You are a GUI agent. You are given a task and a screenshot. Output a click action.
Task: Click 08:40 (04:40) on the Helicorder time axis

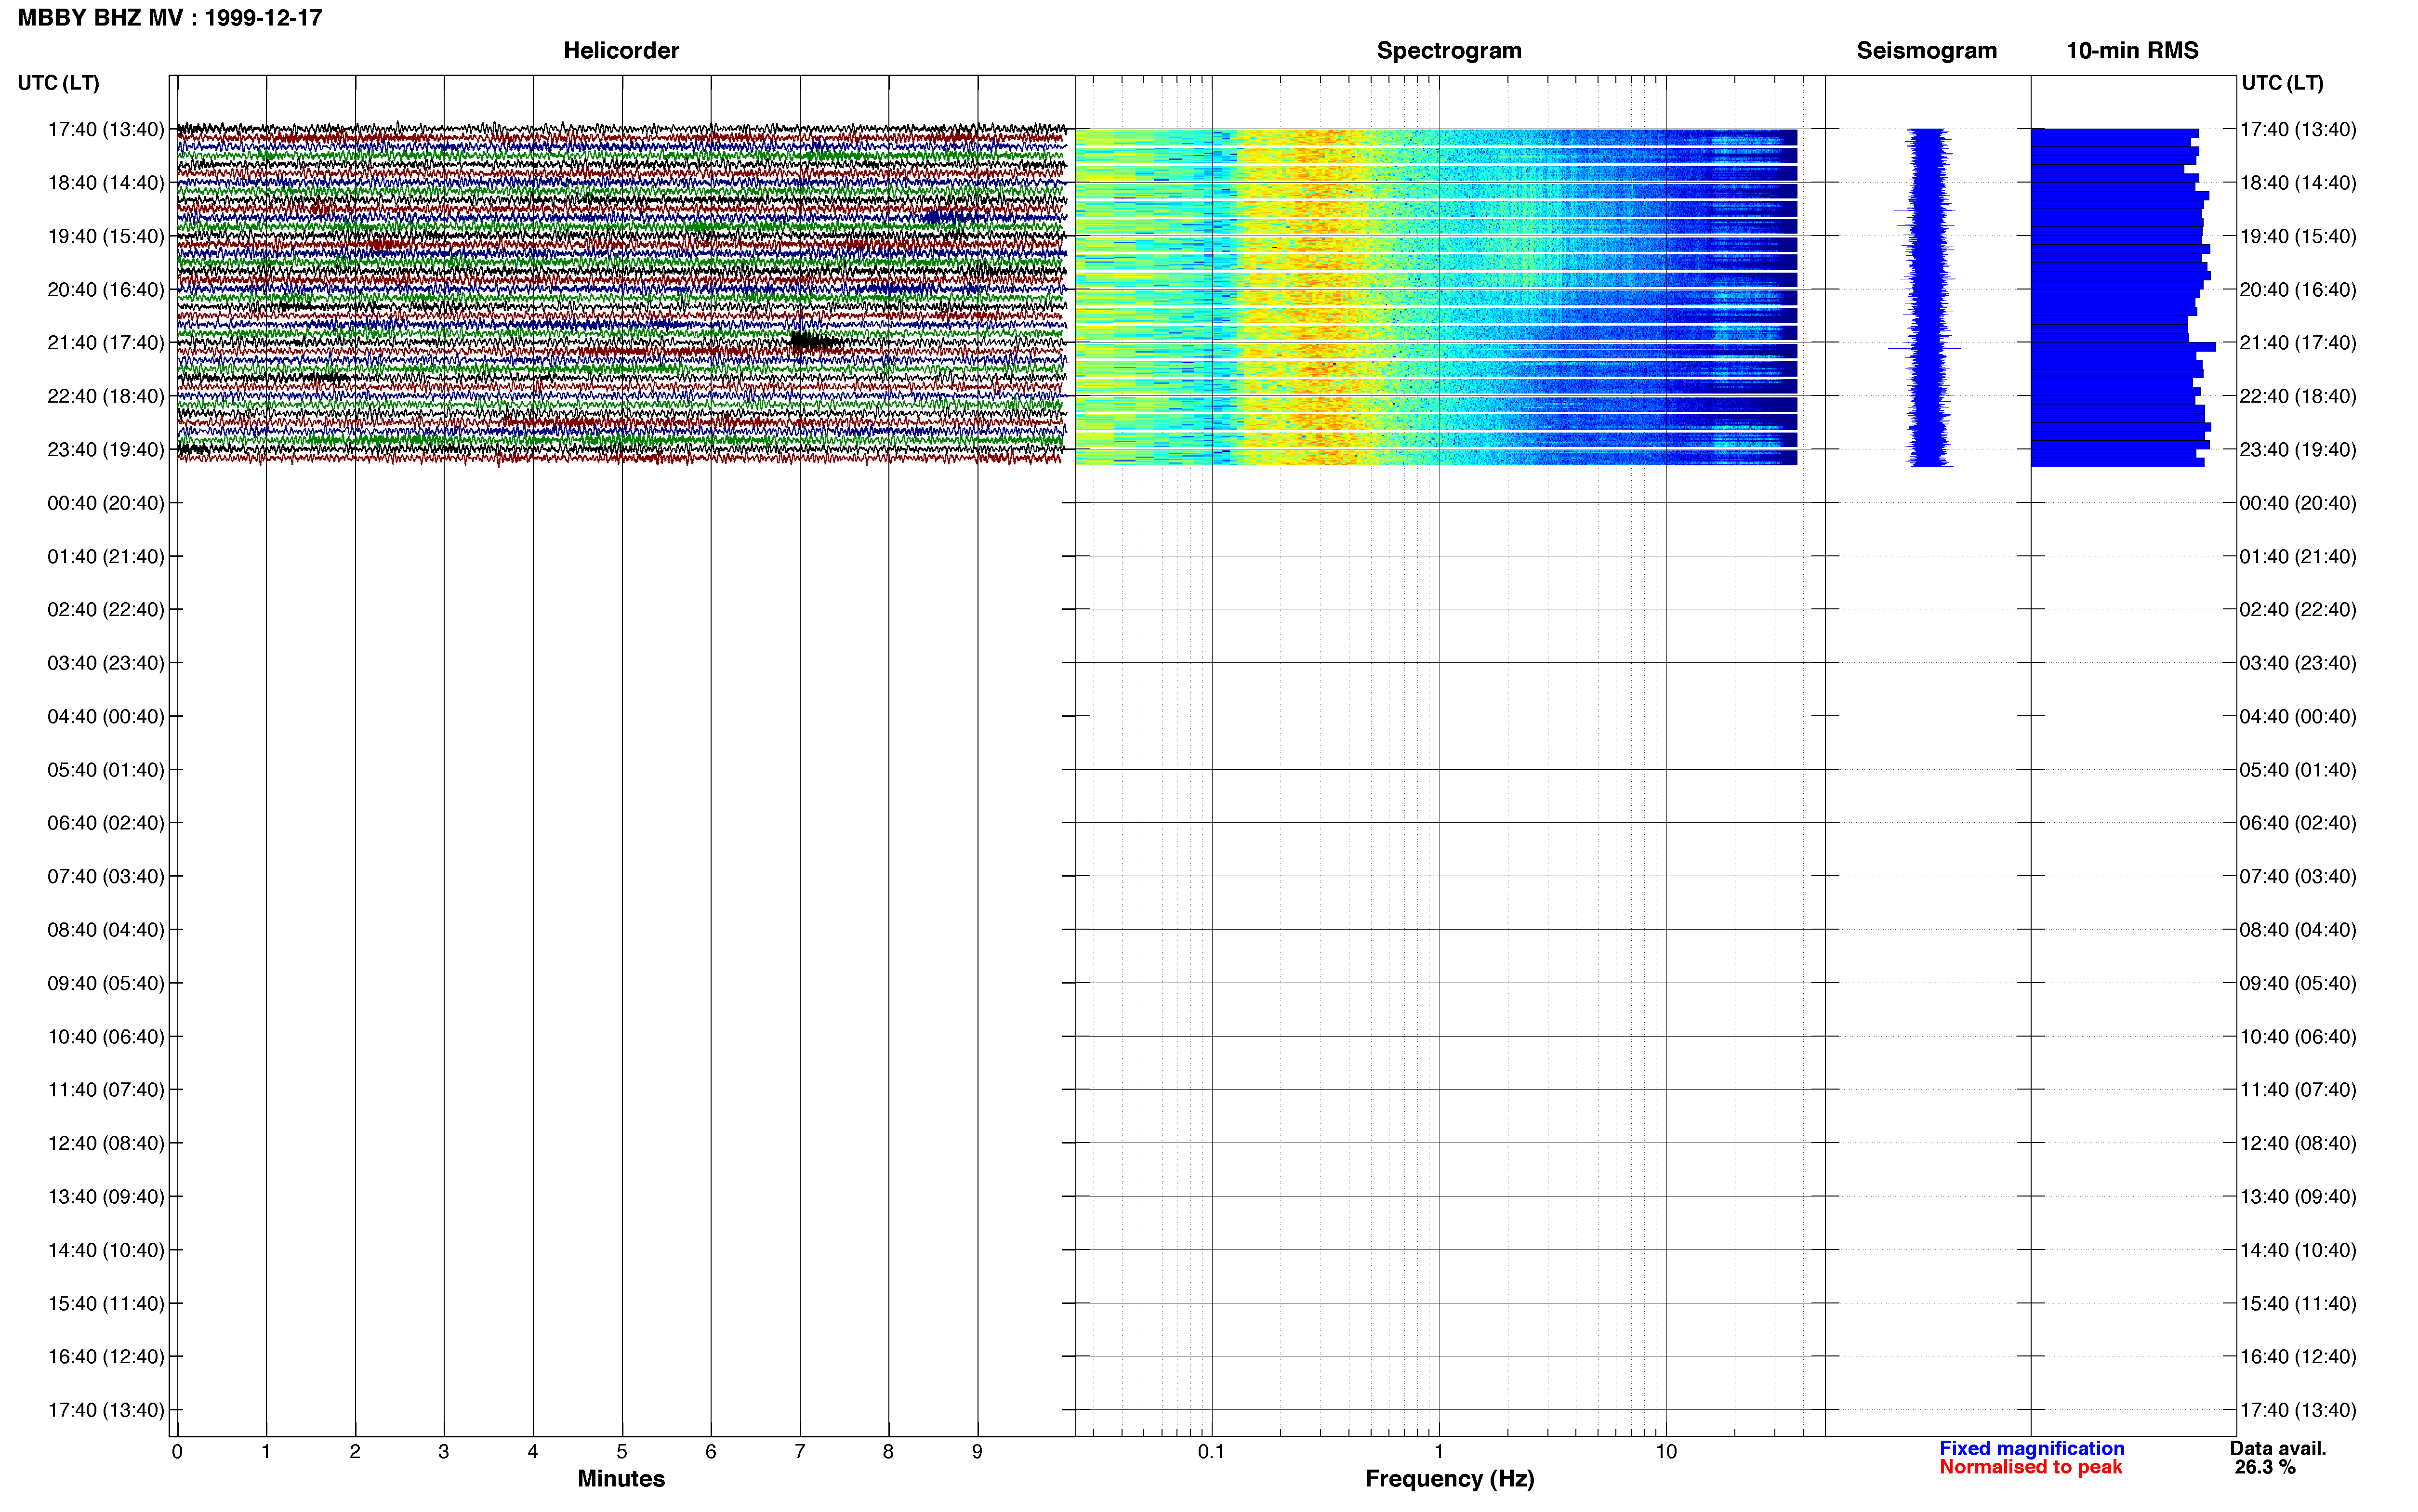pyautogui.click(x=105, y=930)
